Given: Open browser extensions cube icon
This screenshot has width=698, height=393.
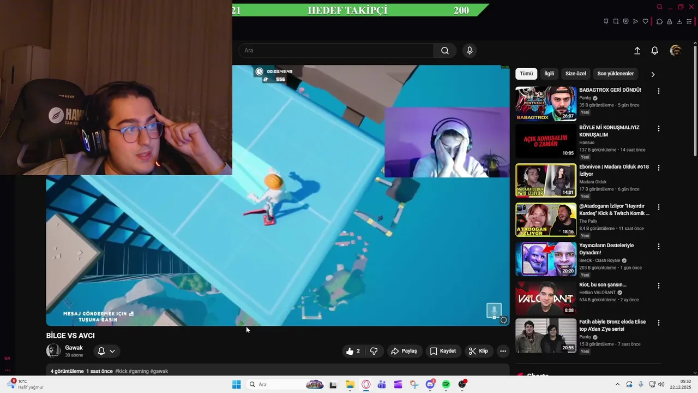Looking at the screenshot, I should pyautogui.click(x=659, y=22).
